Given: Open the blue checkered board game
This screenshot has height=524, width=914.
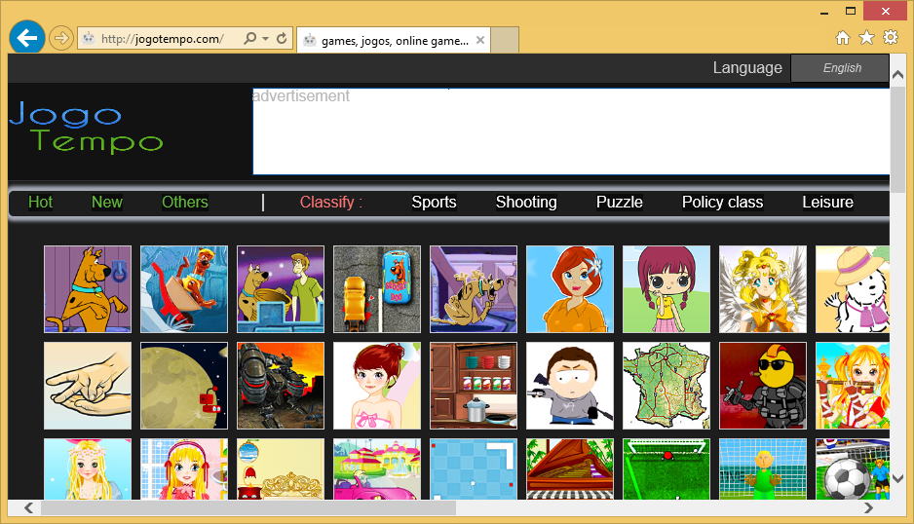Looking at the screenshot, I should click(x=474, y=469).
